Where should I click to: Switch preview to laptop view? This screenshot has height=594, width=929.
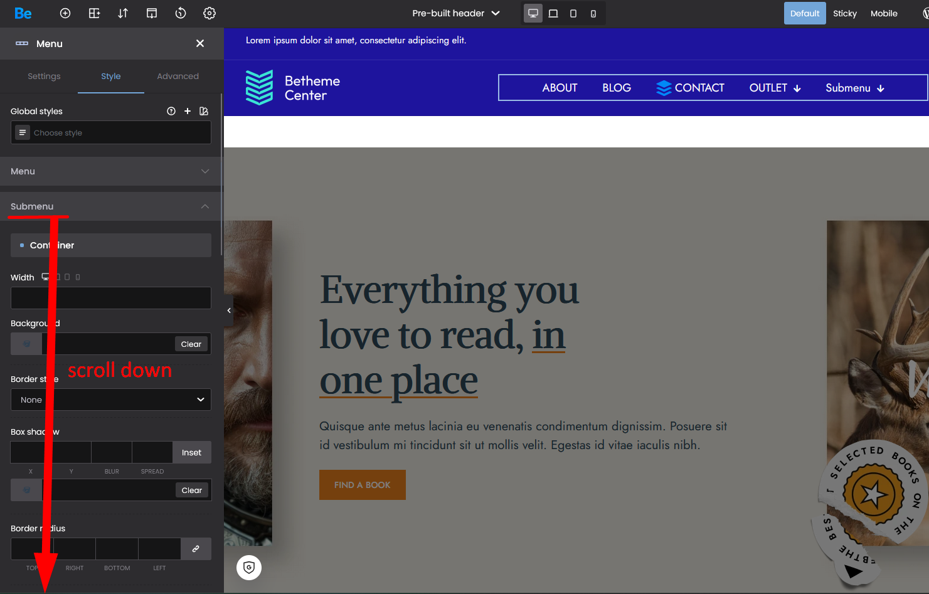pos(553,13)
